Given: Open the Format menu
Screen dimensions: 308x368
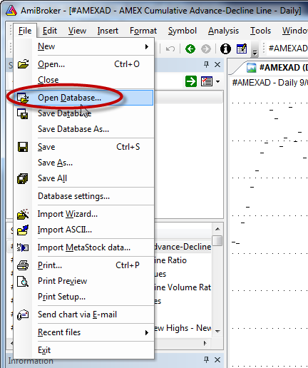Looking at the screenshot, I should (x=143, y=31).
